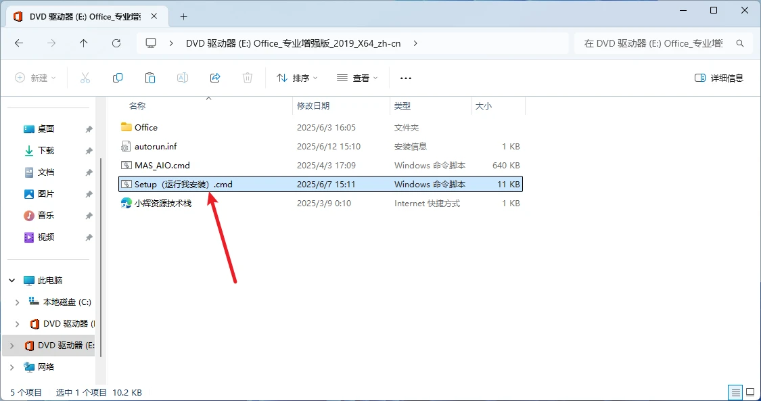Viewport: 761px width, 401px height.
Task: Select the 小辉资源技术栈 shortcut name
Action: coord(163,203)
